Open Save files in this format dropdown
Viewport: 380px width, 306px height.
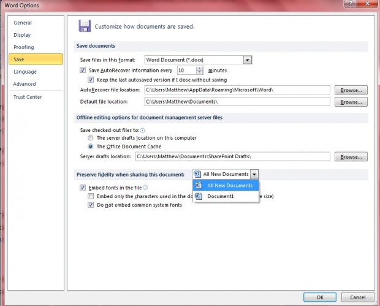click(x=248, y=60)
